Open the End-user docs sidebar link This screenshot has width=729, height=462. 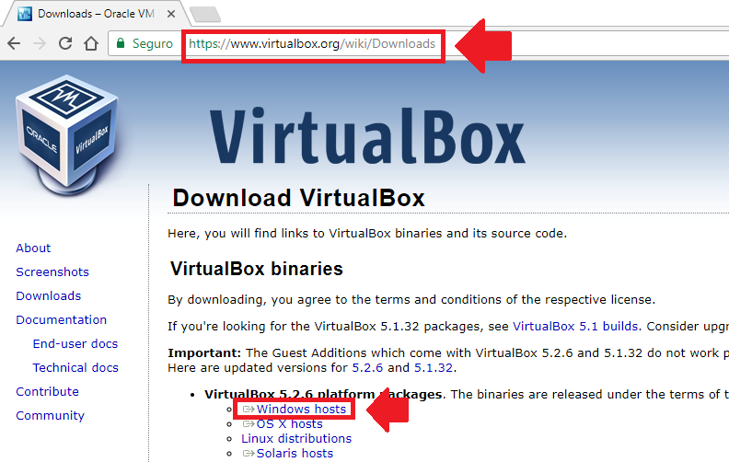(75, 344)
